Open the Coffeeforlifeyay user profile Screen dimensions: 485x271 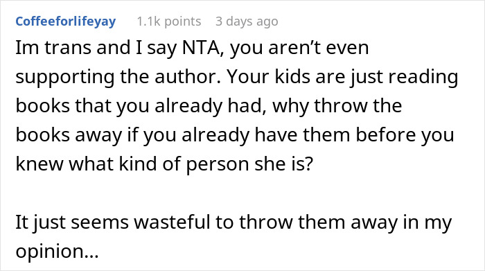[66, 21]
